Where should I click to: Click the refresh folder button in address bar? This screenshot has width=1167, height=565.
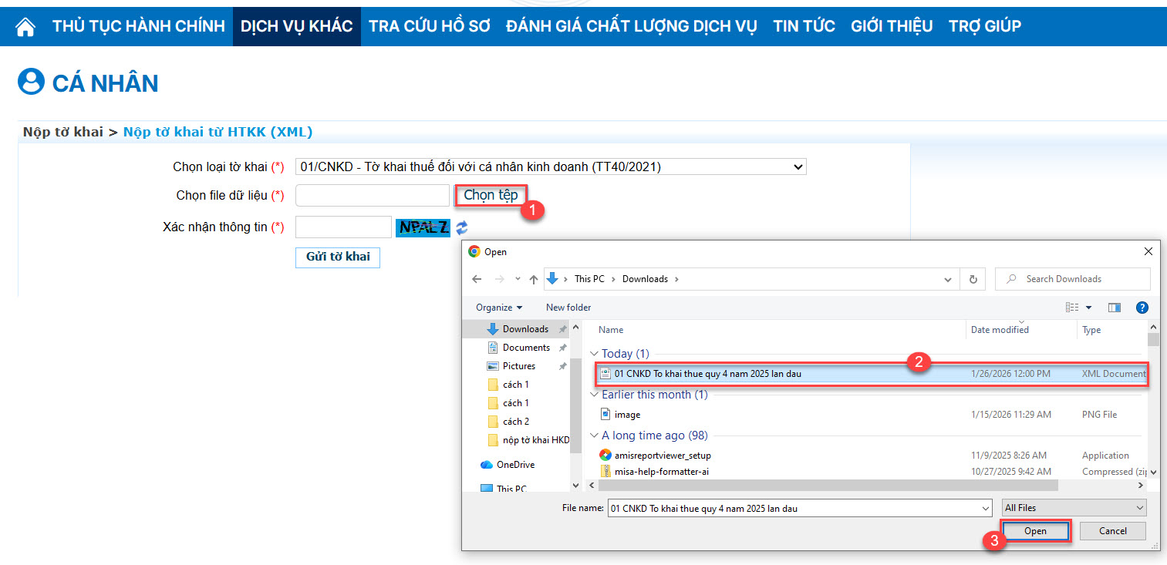[x=973, y=279]
